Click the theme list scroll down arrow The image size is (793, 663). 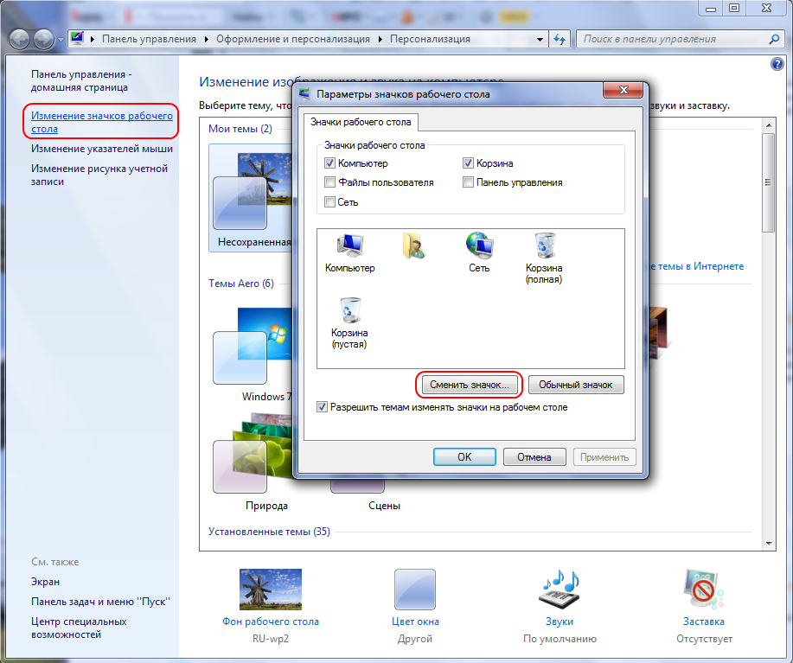tap(768, 544)
